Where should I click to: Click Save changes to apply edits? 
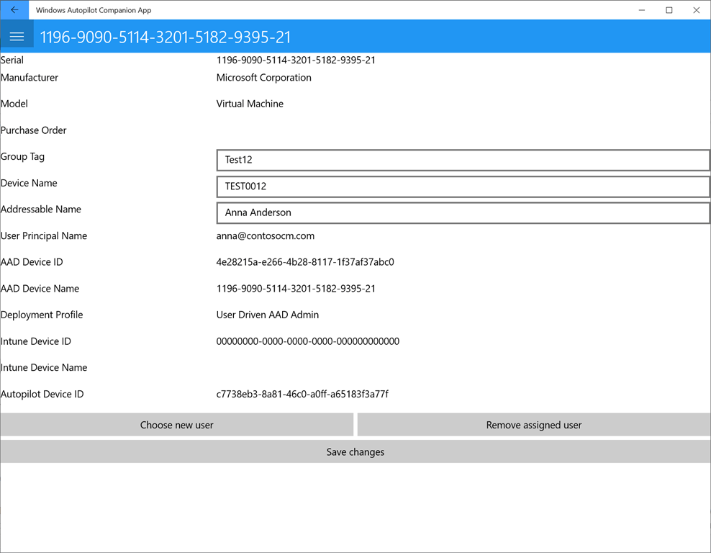pos(355,451)
